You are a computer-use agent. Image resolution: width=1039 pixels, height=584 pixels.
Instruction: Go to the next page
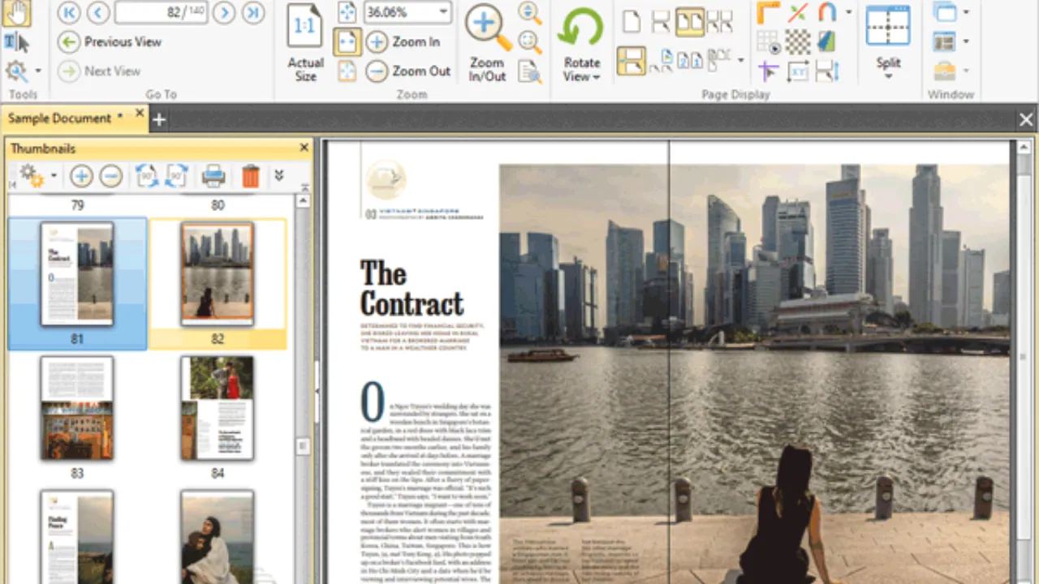point(224,12)
